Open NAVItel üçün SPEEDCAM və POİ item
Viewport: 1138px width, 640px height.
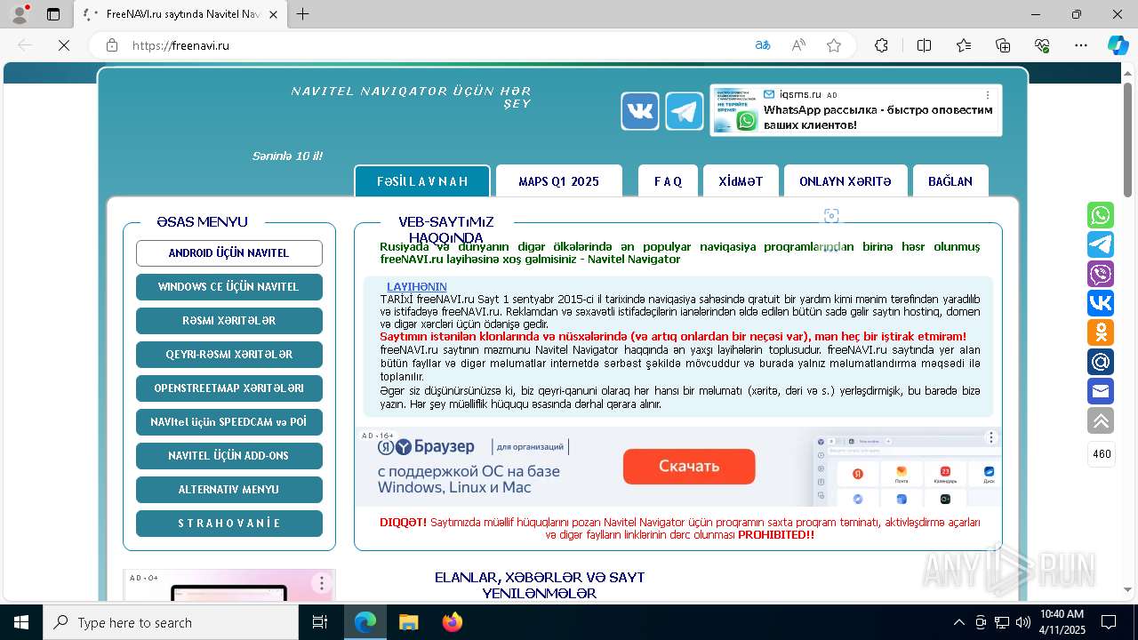point(229,422)
